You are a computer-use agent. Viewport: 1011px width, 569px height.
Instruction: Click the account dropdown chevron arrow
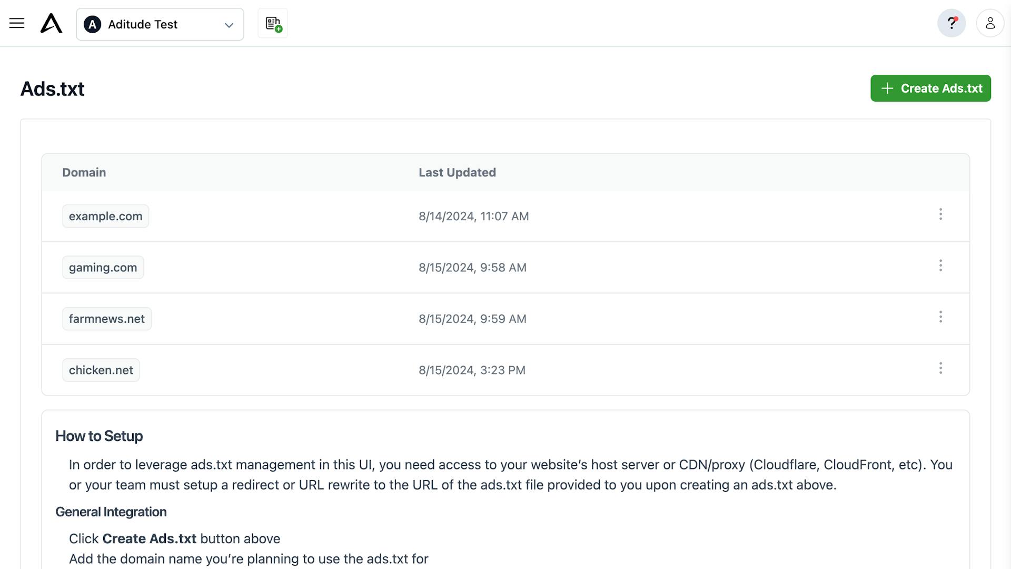pos(229,25)
